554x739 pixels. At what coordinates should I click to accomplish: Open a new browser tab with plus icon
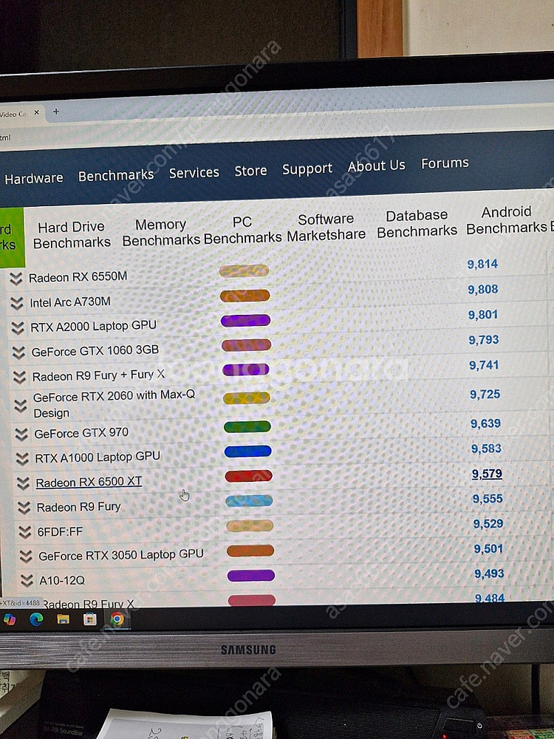(55, 112)
